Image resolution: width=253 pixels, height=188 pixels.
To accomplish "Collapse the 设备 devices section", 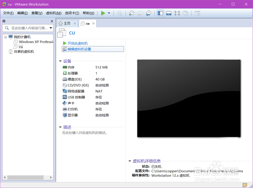I will (60, 61).
